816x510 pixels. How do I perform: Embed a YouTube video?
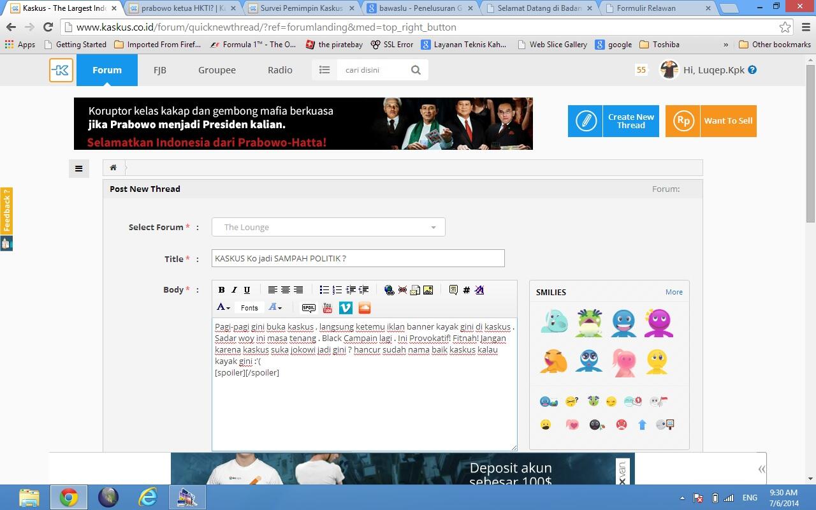(x=327, y=308)
